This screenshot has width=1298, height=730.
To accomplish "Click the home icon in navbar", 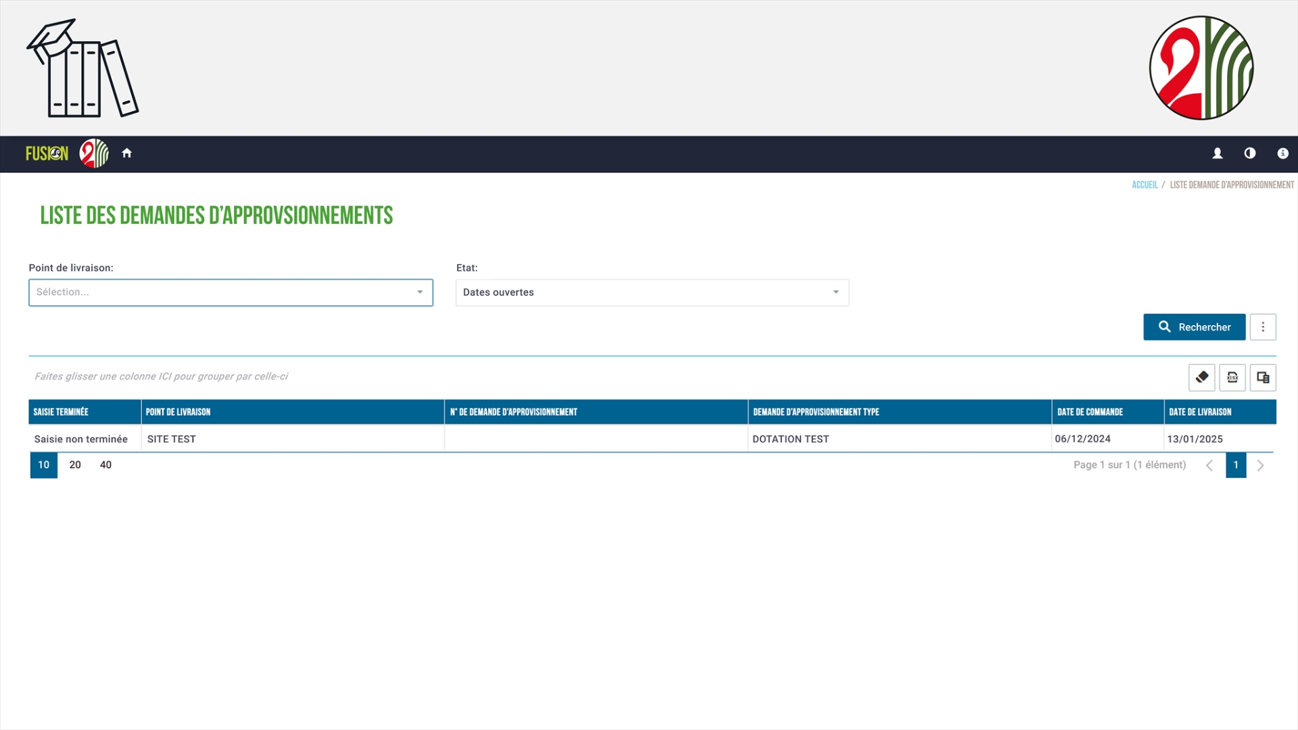I will pyautogui.click(x=126, y=153).
